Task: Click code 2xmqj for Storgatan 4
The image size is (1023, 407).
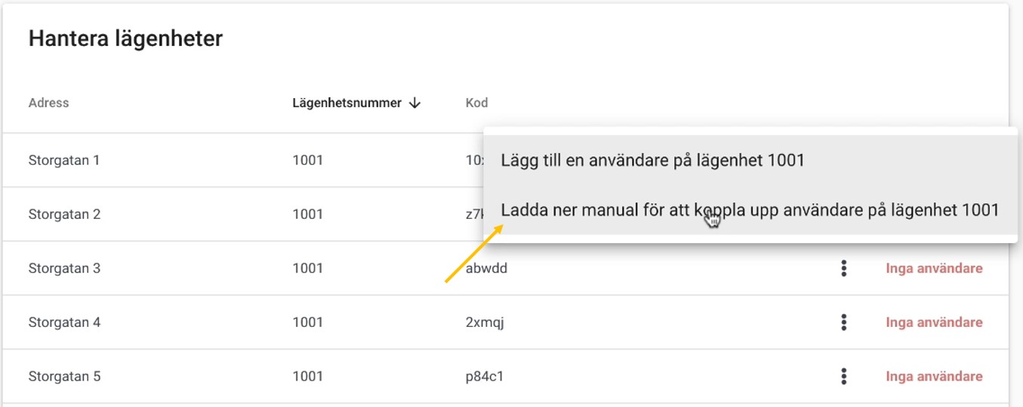Action: point(485,322)
